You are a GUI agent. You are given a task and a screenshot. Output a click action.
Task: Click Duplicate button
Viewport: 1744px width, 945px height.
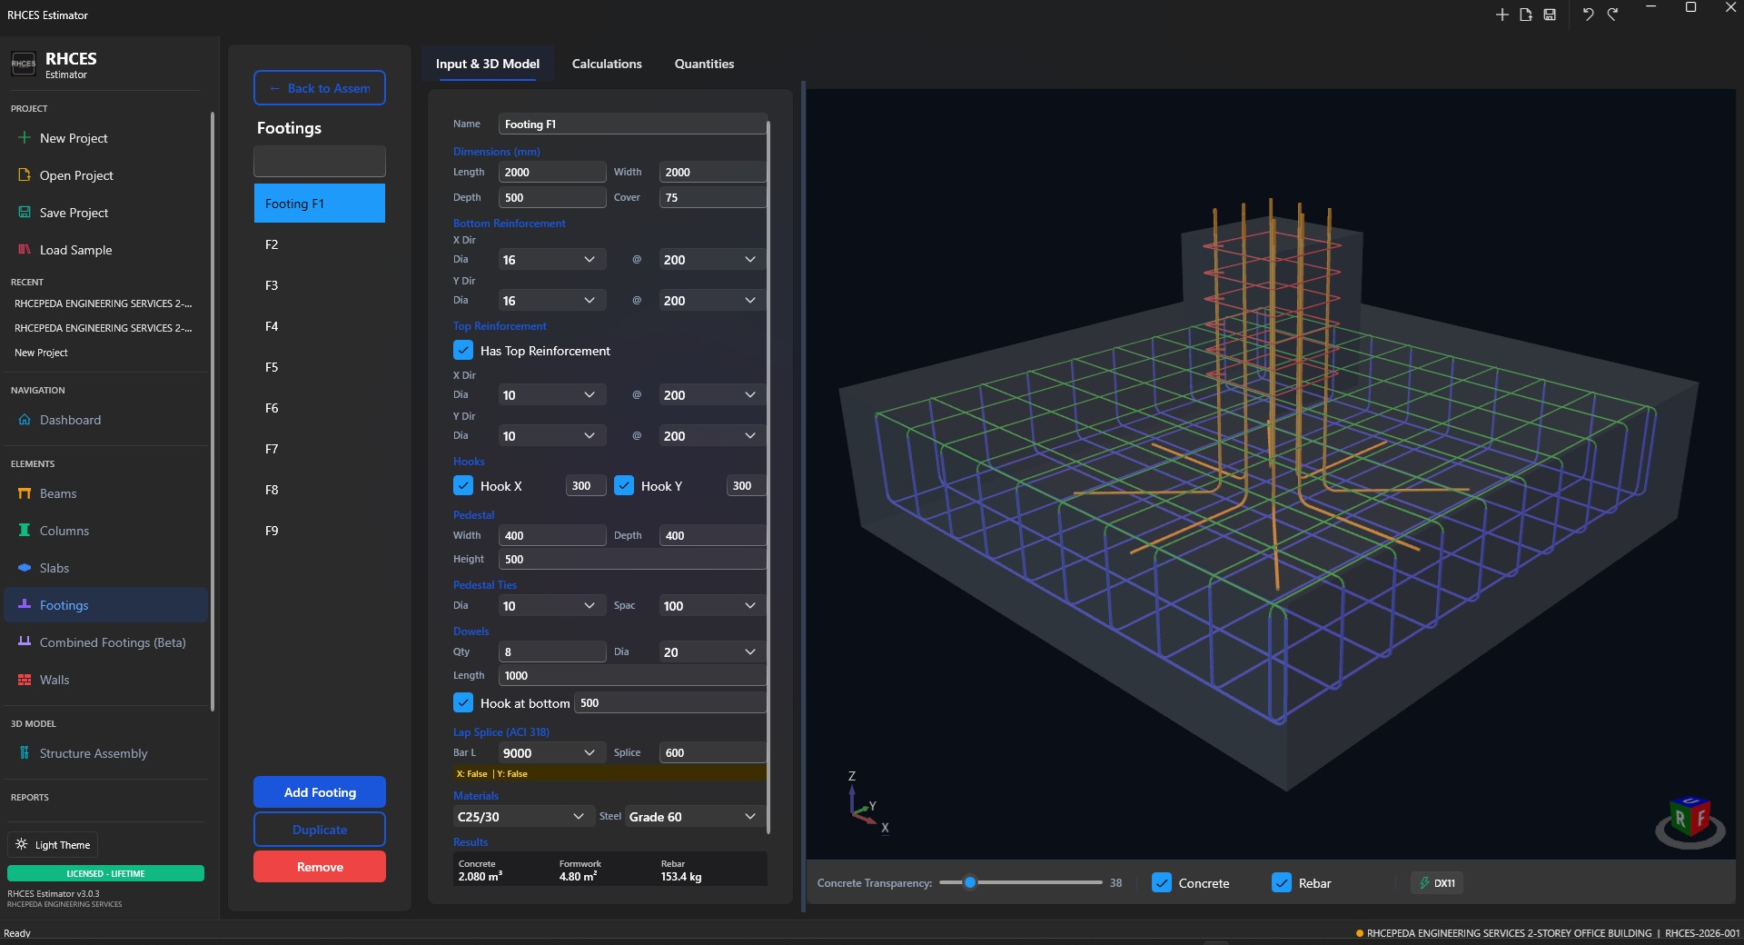pyautogui.click(x=320, y=830)
